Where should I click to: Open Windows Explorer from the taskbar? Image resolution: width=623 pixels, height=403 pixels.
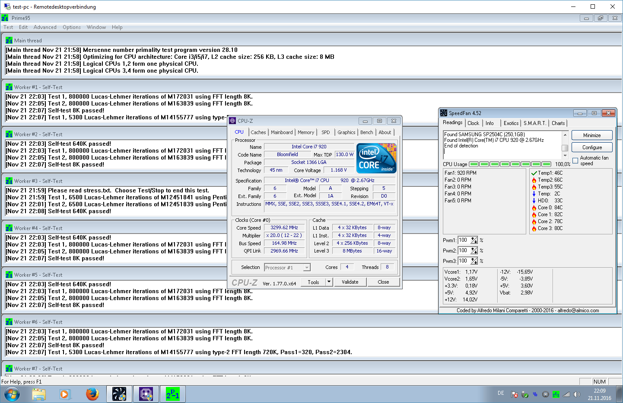tap(39, 394)
